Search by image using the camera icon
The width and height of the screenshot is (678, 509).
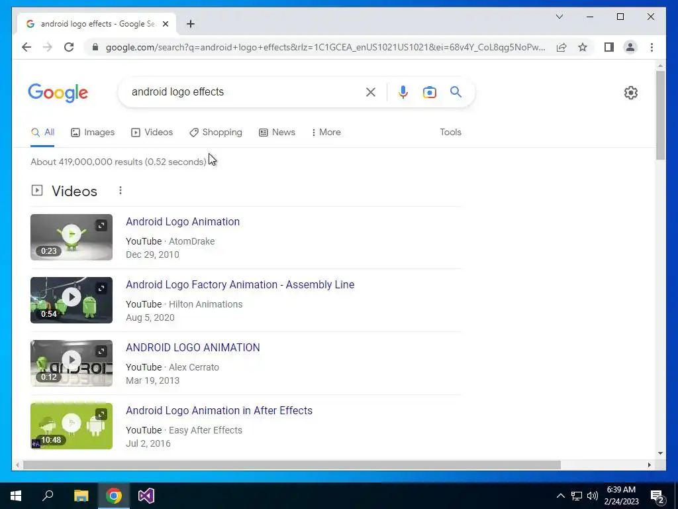(429, 91)
